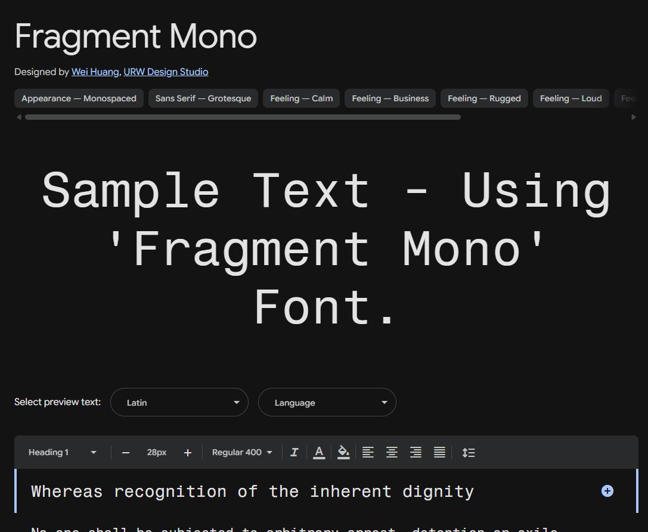Open the Language dropdown
Screen dimensions: 648x532
[x=327, y=402]
